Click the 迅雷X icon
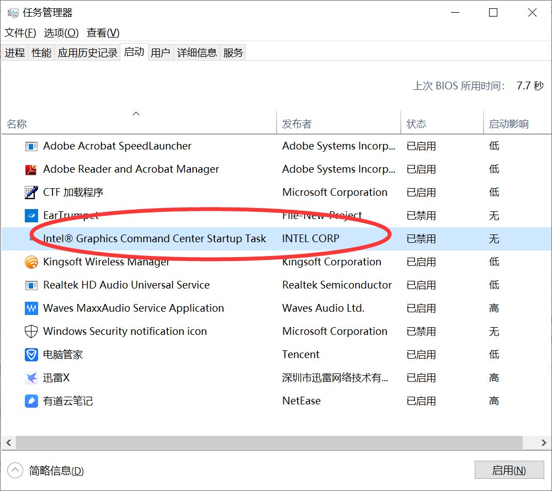Image resolution: width=552 pixels, height=491 pixels. point(31,378)
